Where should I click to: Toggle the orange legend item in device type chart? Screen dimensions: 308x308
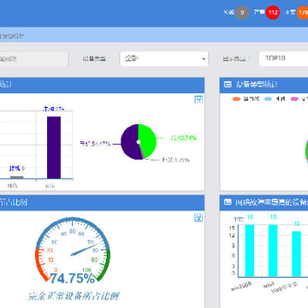(x=237, y=99)
